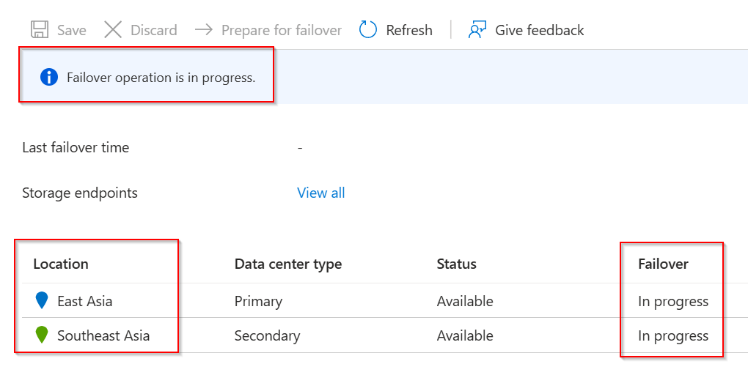The width and height of the screenshot is (748, 375).
Task: Click the Data center type column header
Action: 287,264
